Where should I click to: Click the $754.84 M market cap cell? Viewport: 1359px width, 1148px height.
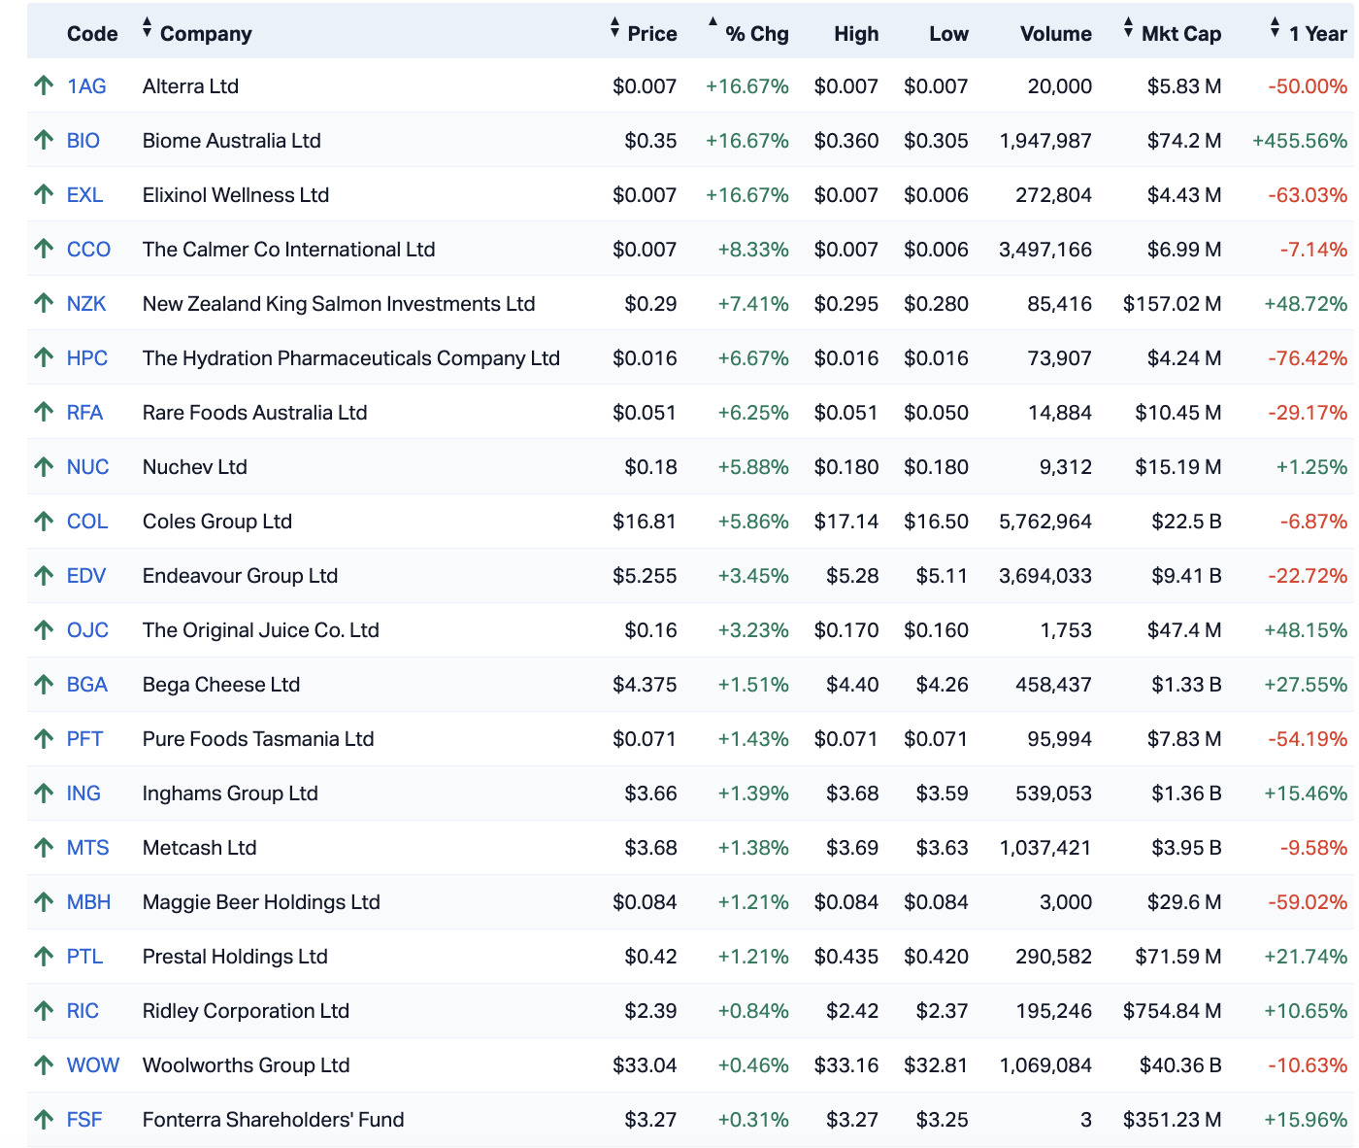tap(1173, 1010)
